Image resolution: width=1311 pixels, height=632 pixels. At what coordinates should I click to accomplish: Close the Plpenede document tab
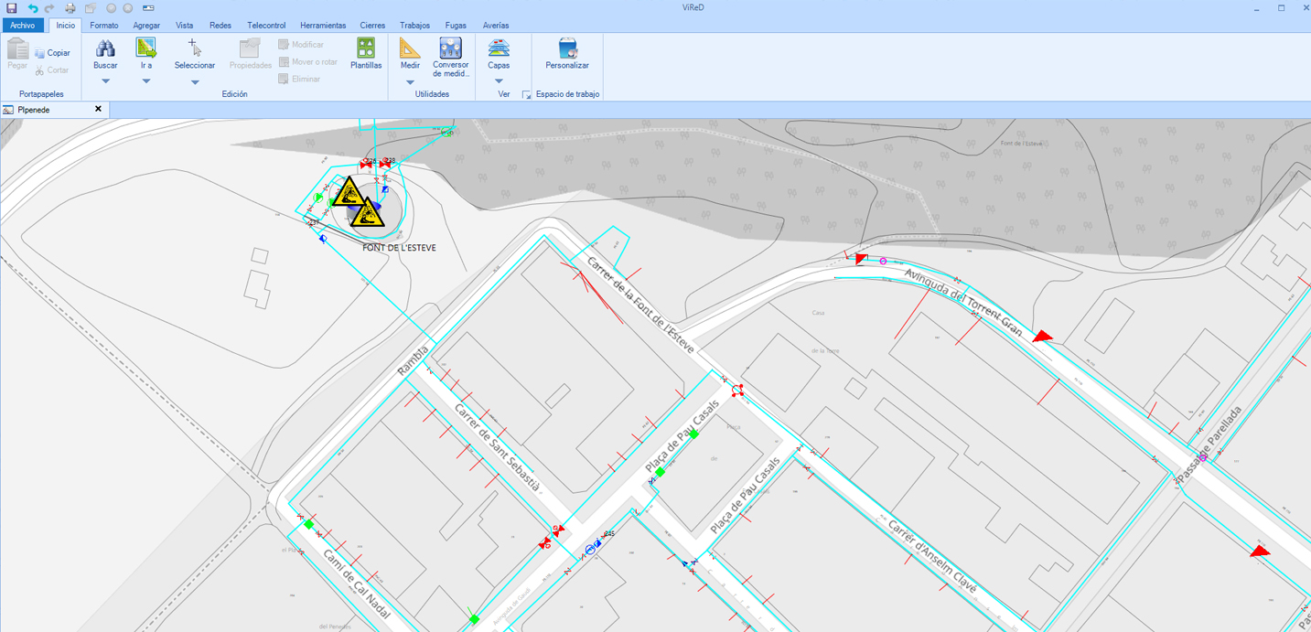98,110
